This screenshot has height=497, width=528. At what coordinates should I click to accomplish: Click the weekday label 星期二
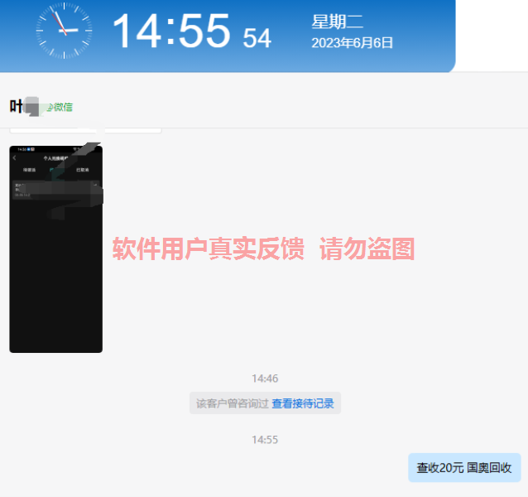tap(337, 22)
